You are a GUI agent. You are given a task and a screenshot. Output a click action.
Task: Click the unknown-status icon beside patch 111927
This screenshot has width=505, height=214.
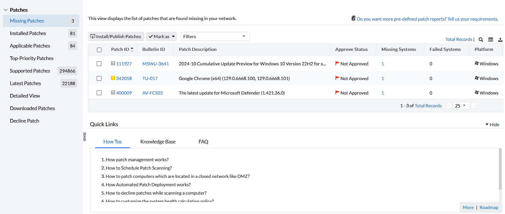point(113,63)
